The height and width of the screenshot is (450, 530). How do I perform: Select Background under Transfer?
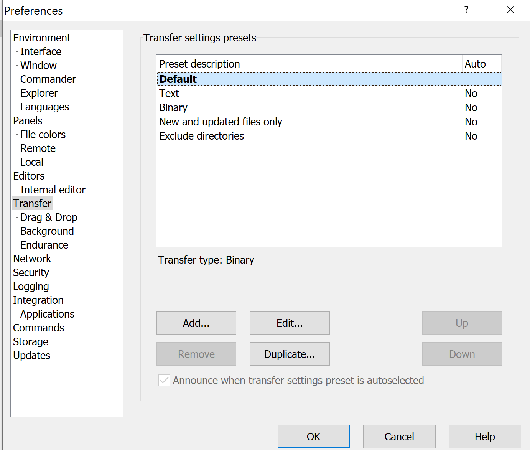pyautogui.click(x=47, y=231)
